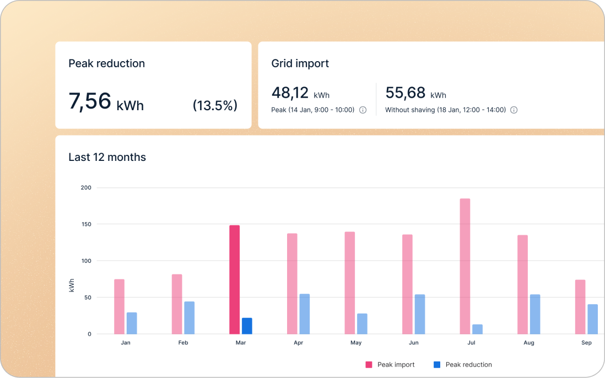
Task: Click August's pink peak import bar
Action: coord(522,284)
